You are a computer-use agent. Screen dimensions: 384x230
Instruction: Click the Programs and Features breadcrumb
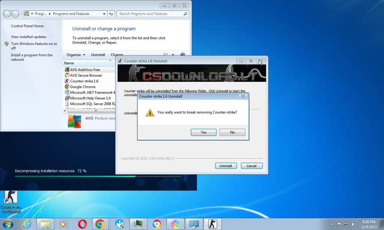click(71, 14)
